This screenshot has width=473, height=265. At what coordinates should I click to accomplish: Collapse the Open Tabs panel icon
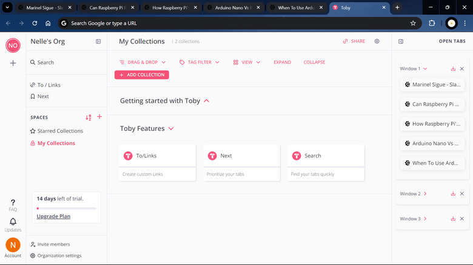point(401,42)
